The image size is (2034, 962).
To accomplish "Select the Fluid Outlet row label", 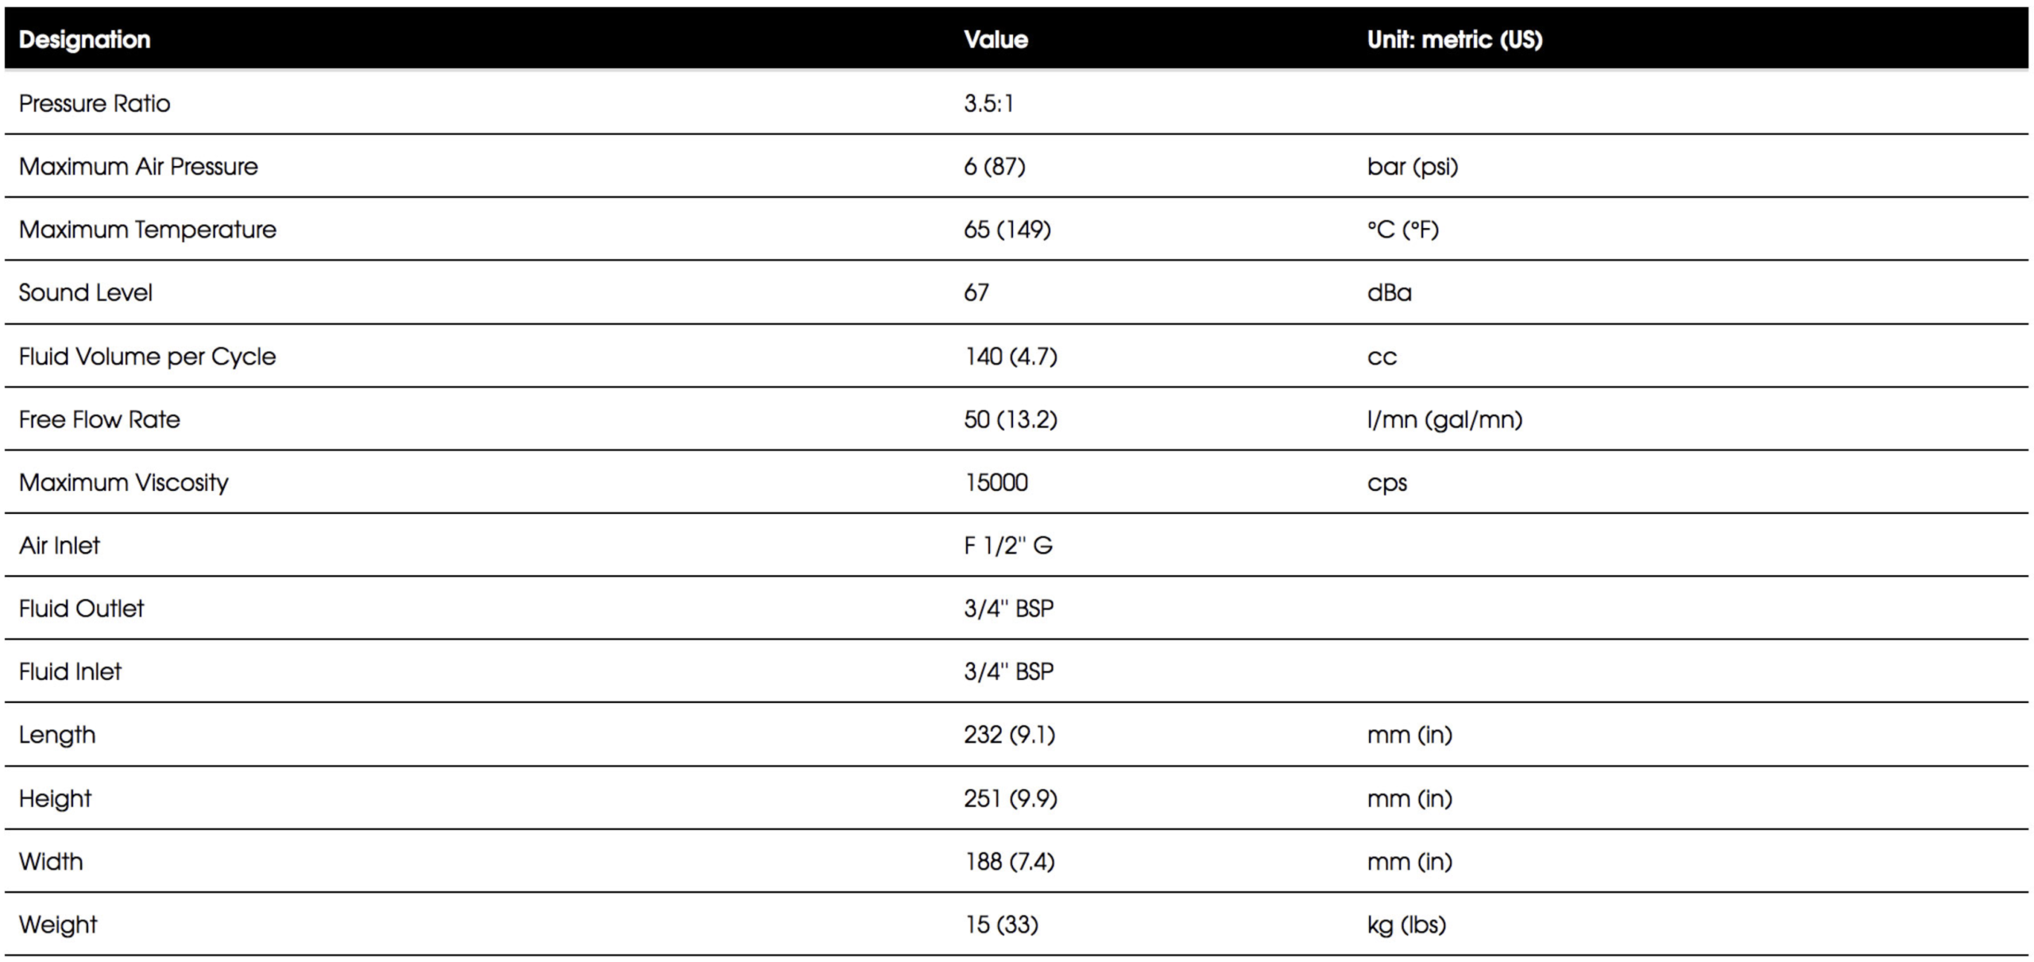I will pos(81,608).
